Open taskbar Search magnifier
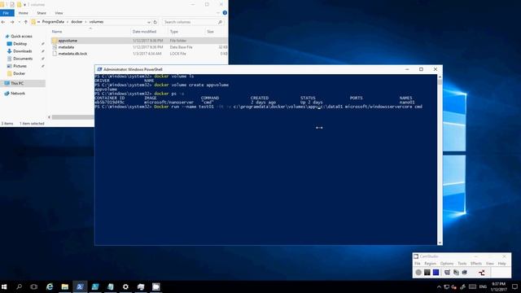Viewport: 521px width, 293px height. coord(19,286)
